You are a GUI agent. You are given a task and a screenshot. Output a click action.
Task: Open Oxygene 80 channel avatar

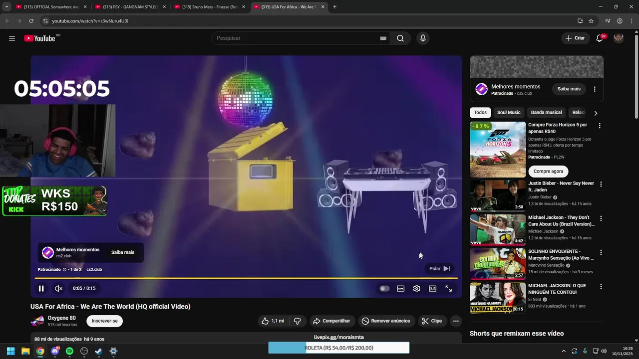[37, 321]
